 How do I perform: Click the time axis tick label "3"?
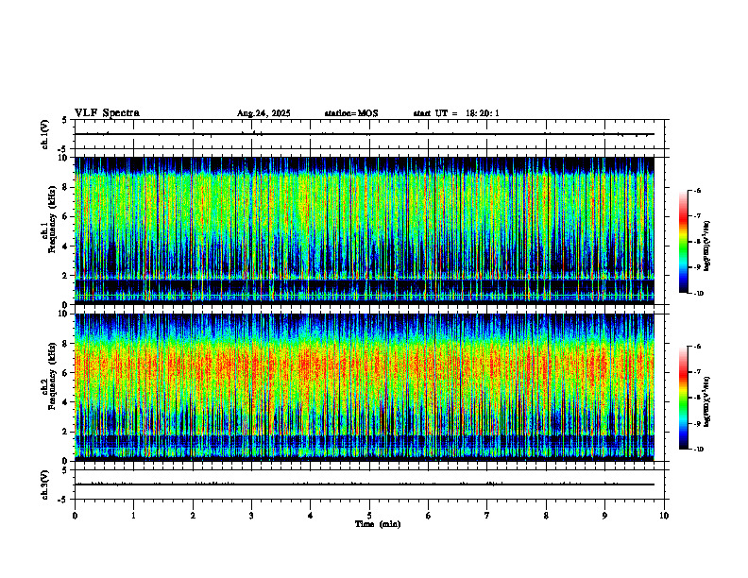pos(251,516)
